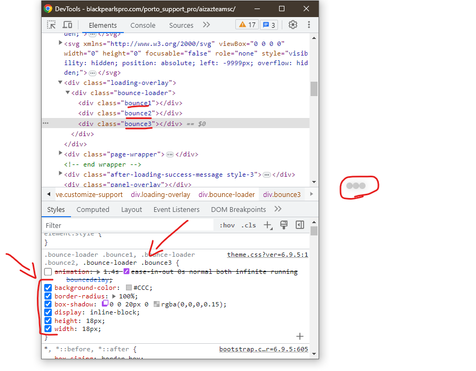Open DevTools settings gear

click(x=292, y=25)
